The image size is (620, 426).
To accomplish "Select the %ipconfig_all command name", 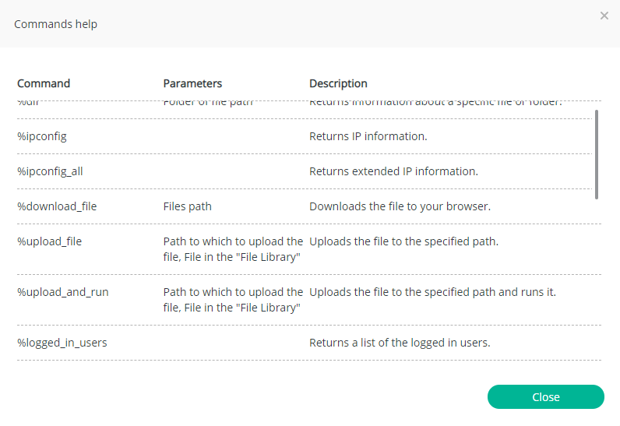I will 50,171.
